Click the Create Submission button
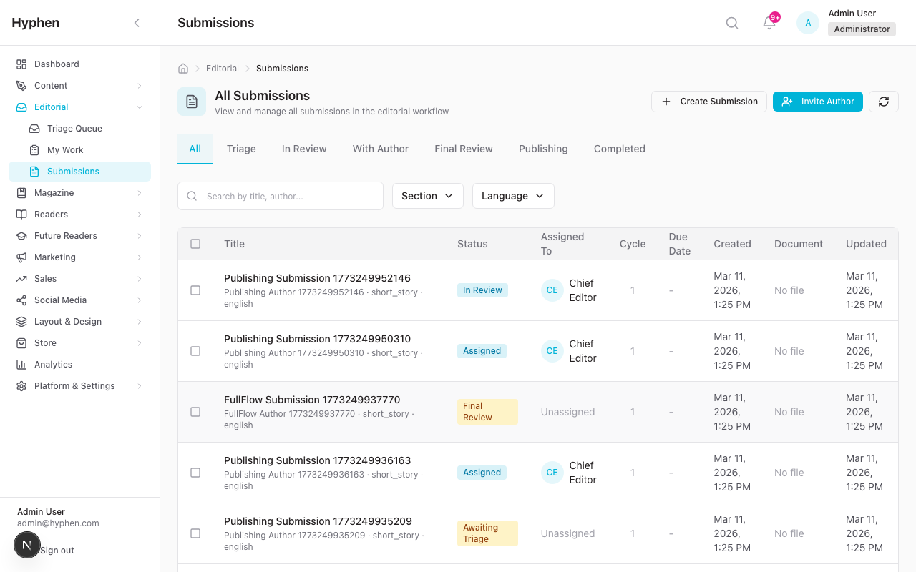Image resolution: width=916 pixels, height=572 pixels. (x=708, y=102)
